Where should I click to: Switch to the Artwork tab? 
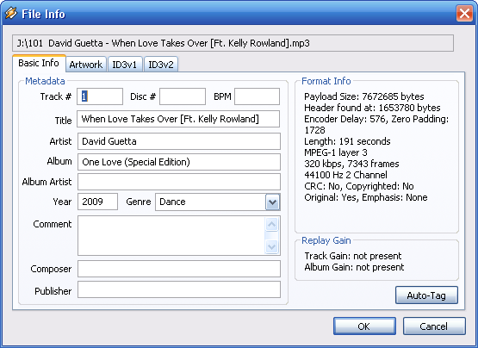point(86,65)
